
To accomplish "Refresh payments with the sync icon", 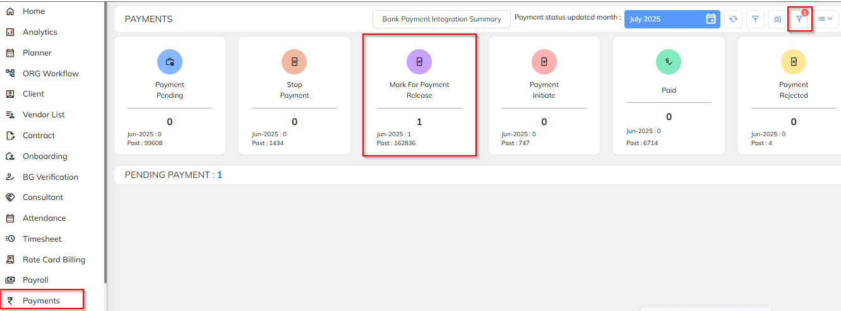I will pyautogui.click(x=733, y=19).
